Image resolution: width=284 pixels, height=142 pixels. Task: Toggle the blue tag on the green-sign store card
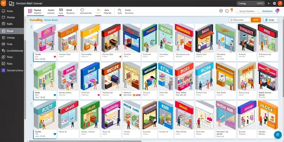[x=55, y=95]
